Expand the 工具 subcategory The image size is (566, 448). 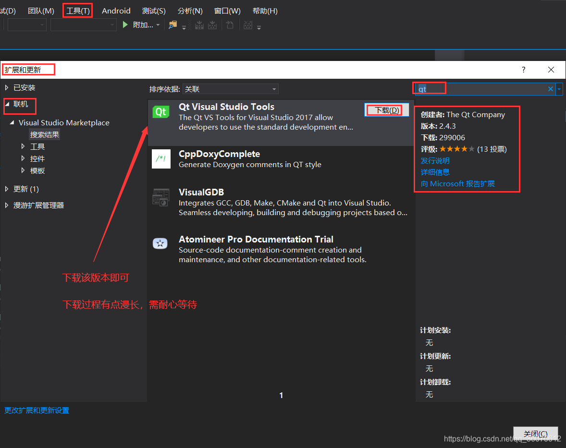point(23,146)
